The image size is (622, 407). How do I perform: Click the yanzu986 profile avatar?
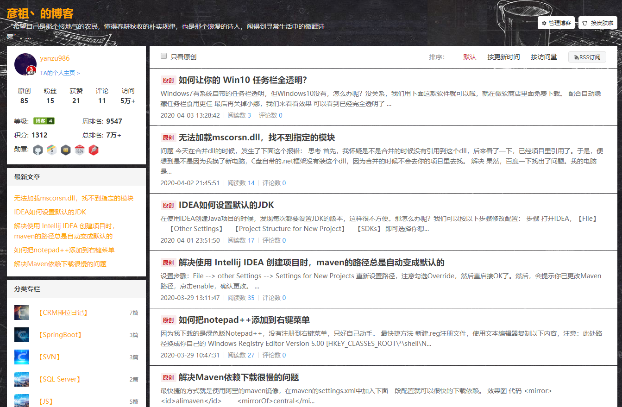(25, 64)
